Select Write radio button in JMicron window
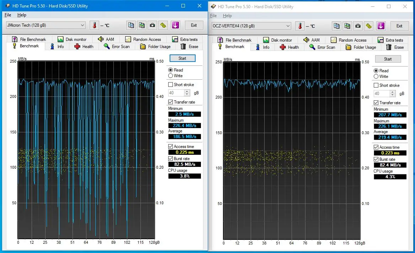The width and height of the screenshot is (415, 253). [171, 76]
